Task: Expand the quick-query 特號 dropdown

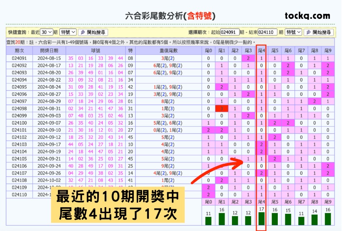Action: (68, 32)
